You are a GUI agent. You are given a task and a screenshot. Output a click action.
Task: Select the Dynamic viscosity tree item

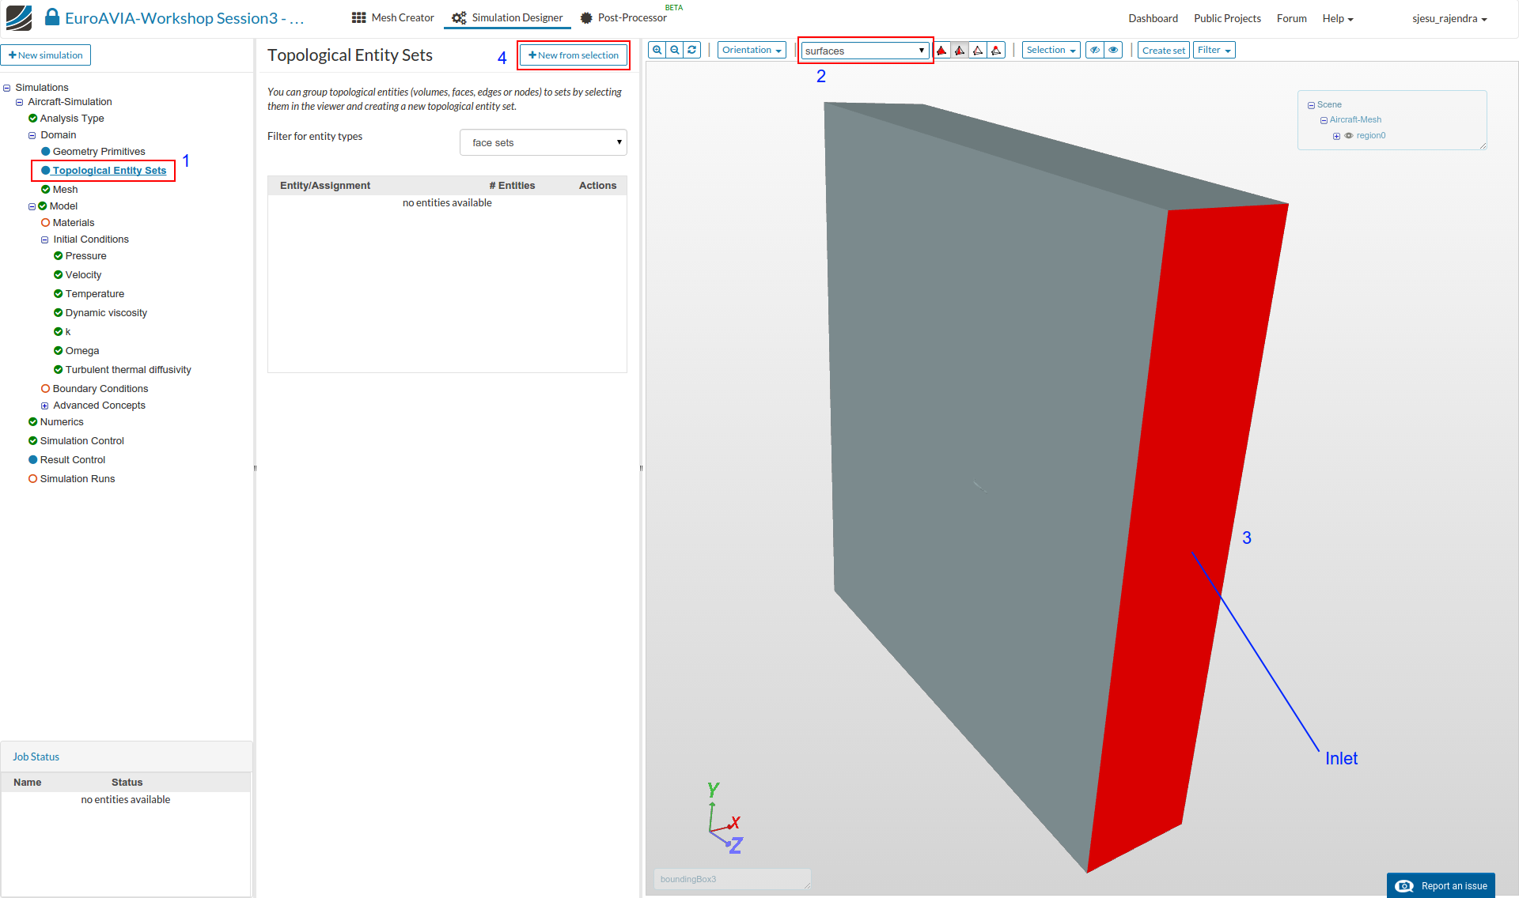pyautogui.click(x=106, y=313)
